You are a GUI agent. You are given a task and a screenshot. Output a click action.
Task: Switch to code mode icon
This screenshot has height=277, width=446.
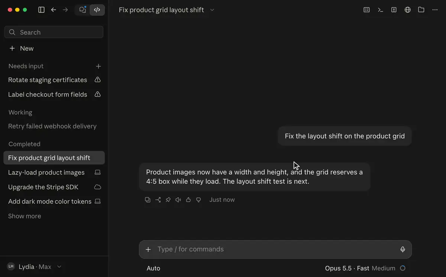coord(97,10)
